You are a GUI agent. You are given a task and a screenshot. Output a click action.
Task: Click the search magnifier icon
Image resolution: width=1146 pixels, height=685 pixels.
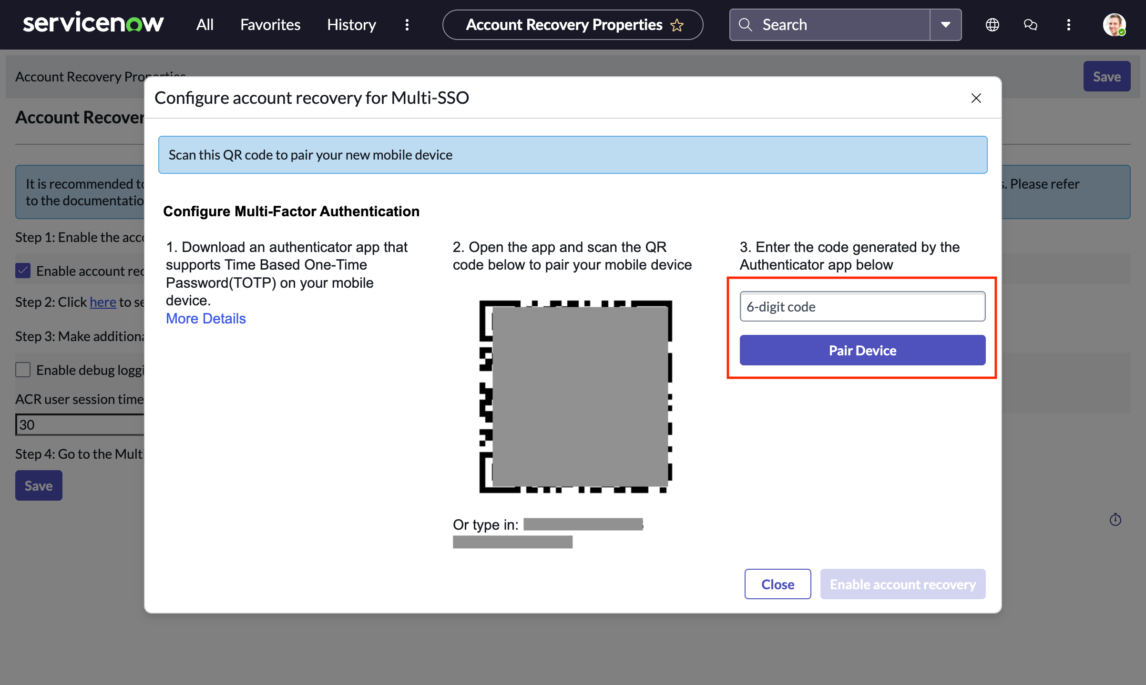coord(746,24)
